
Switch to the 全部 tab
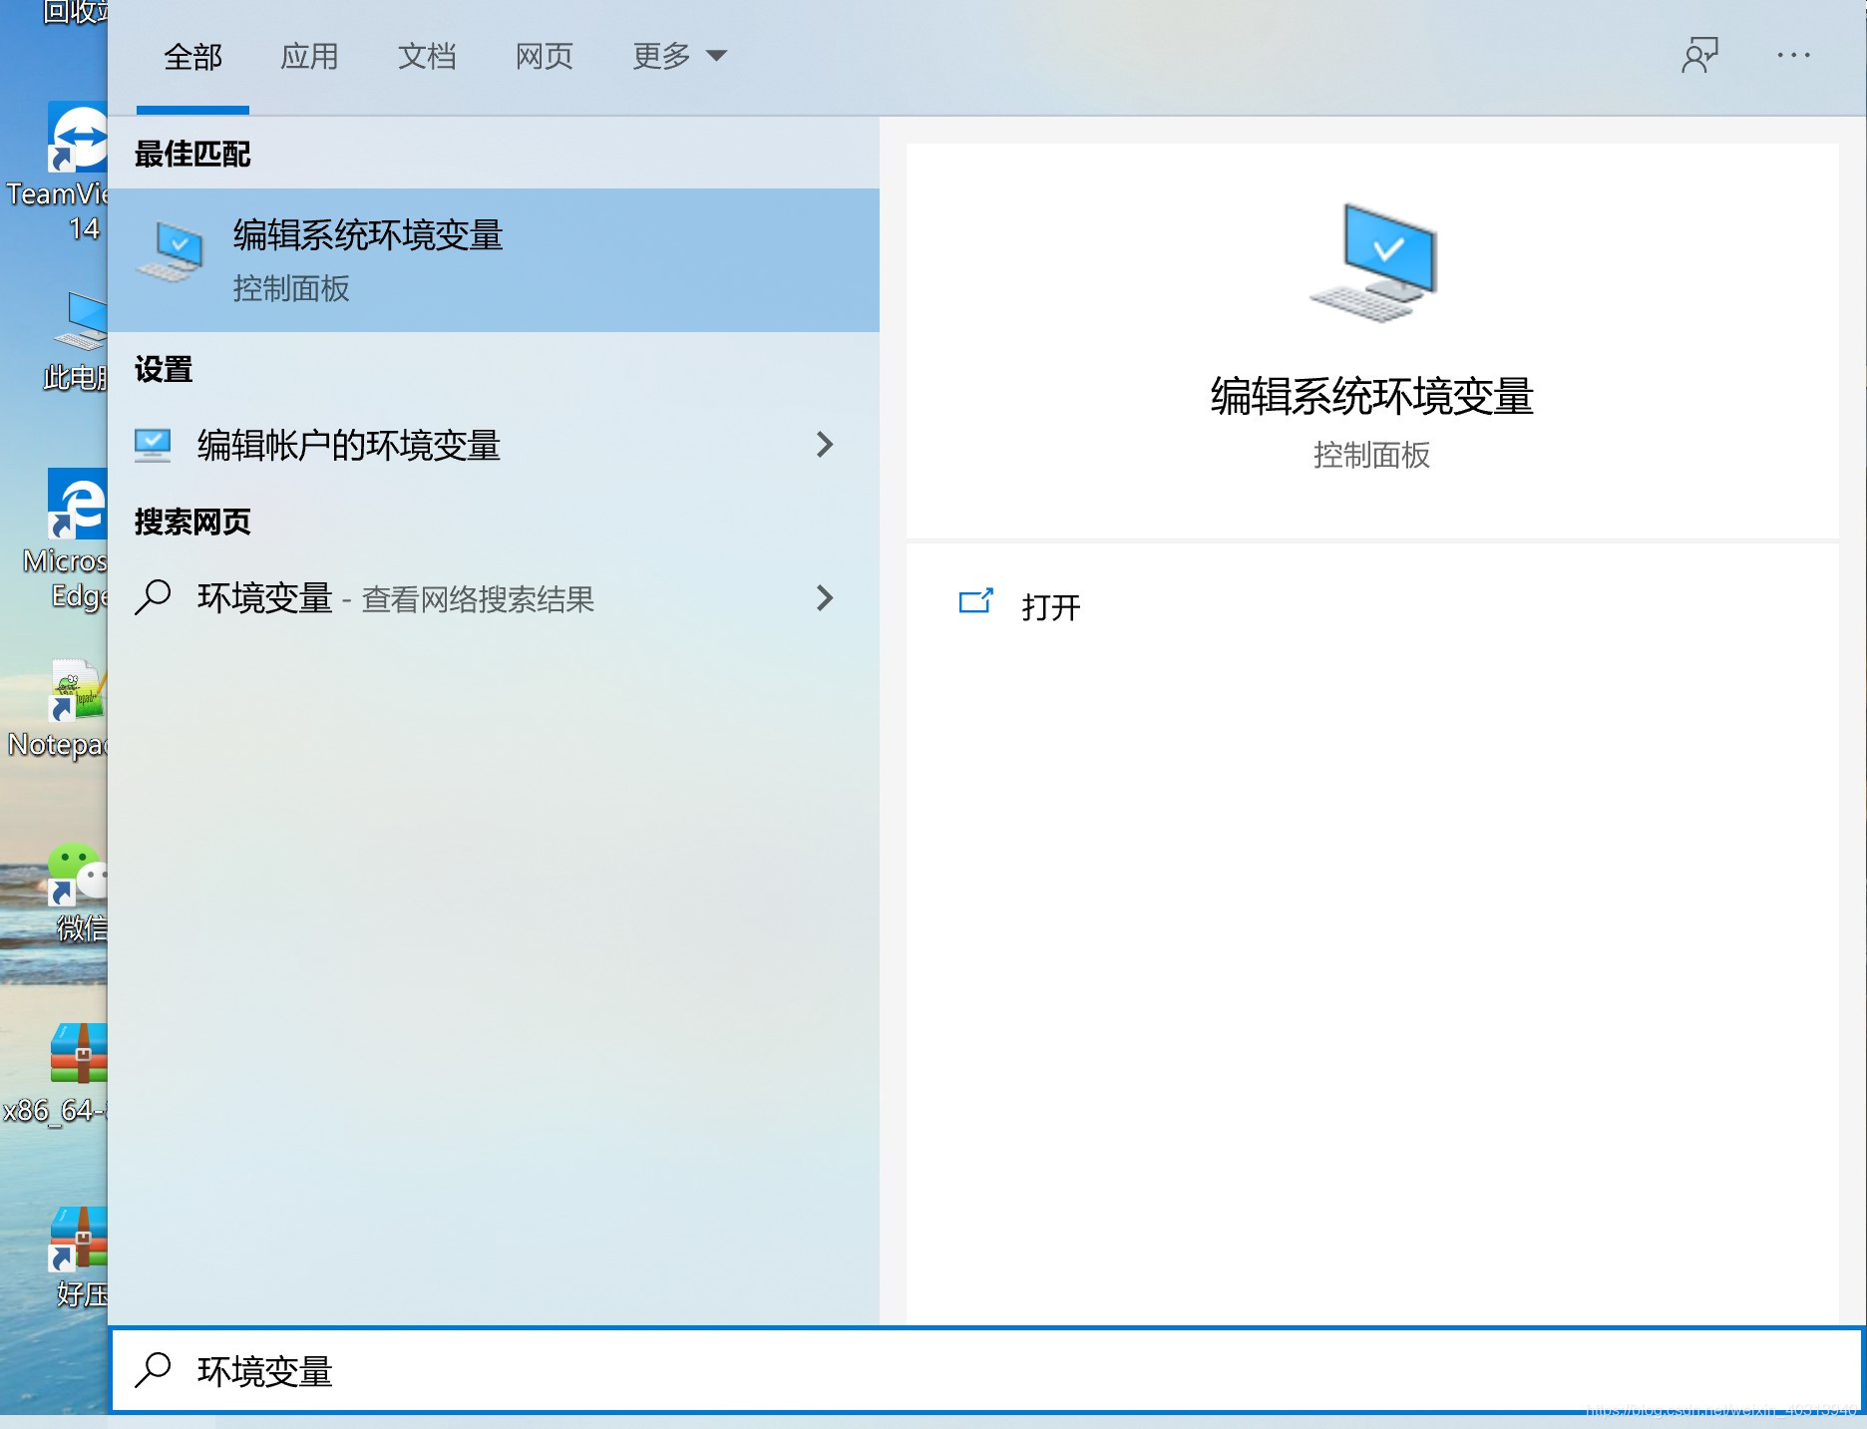[192, 57]
